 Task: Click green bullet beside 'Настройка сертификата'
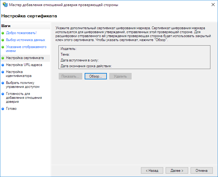point(3,58)
